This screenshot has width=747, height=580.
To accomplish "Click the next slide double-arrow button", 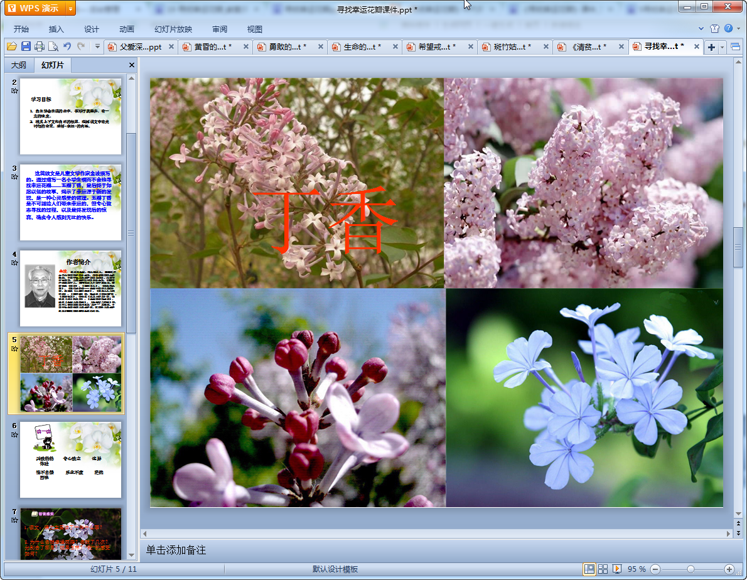I will (738, 533).
